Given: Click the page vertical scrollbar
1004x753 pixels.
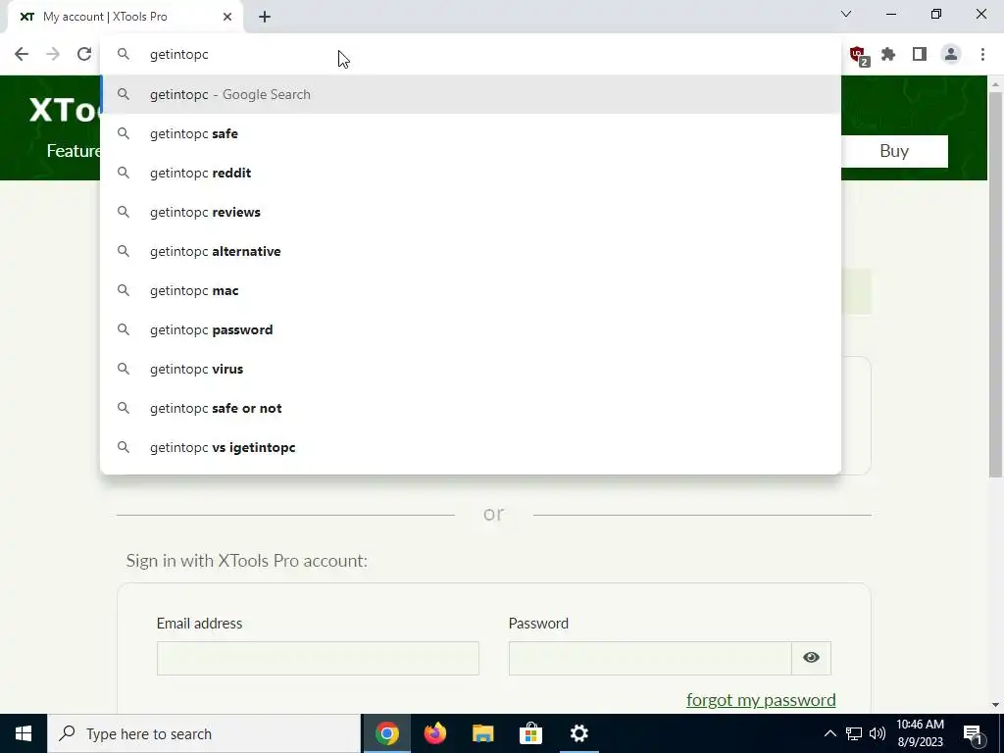Looking at the screenshot, I should coord(995,283).
